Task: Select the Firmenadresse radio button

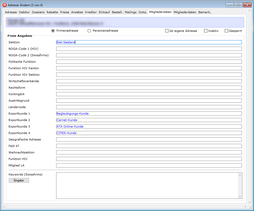Action: click(x=53, y=31)
